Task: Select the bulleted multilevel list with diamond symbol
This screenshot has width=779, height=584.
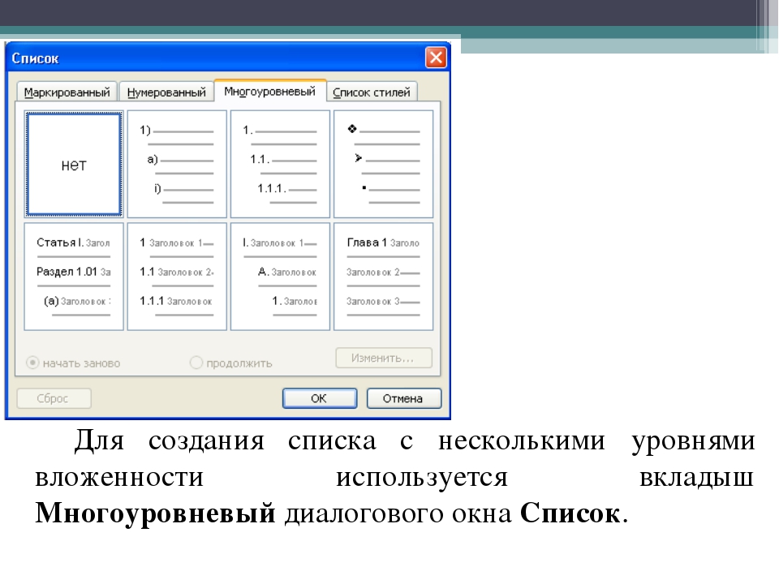Action: click(383, 164)
